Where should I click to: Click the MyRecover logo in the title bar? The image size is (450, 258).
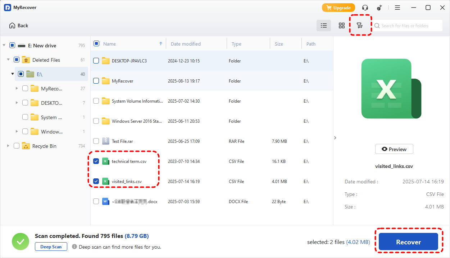tap(8, 8)
